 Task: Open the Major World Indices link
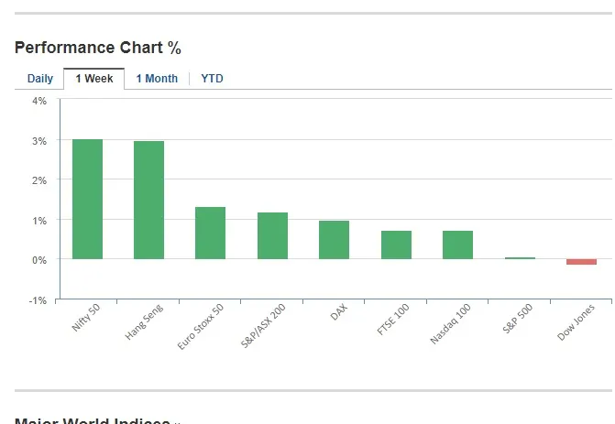pos(92,420)
